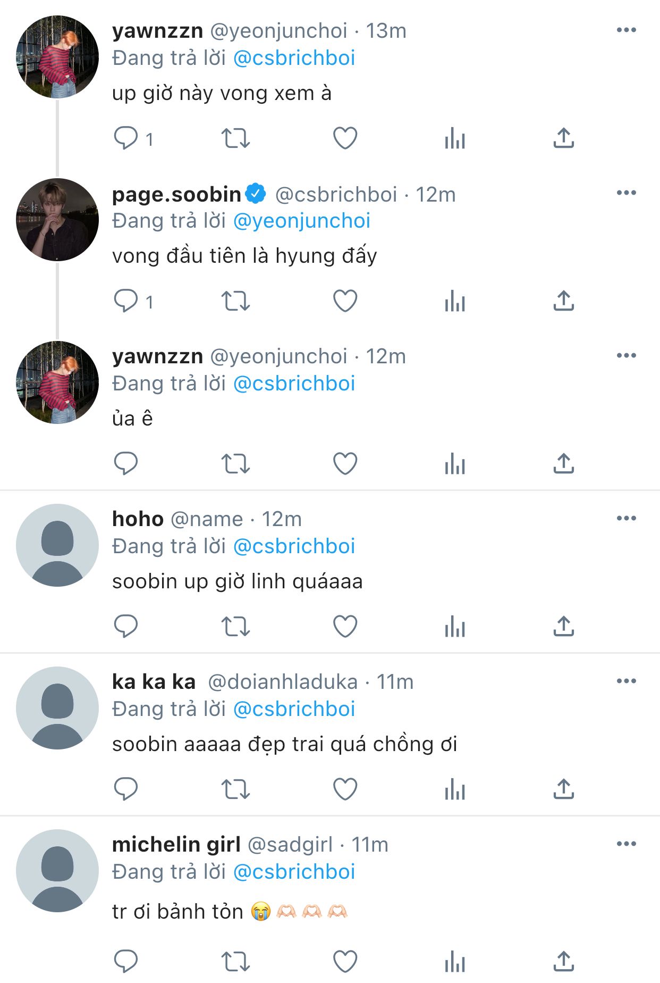Like ka ka ka's tweet
Viewport: 660px width, 983px height.
[x=345, y=789]
